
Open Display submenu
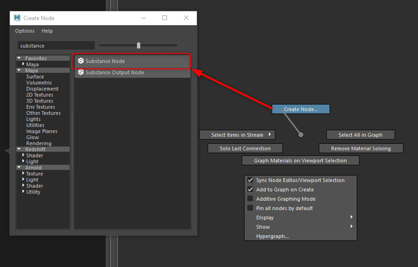[x=300, y=217]
